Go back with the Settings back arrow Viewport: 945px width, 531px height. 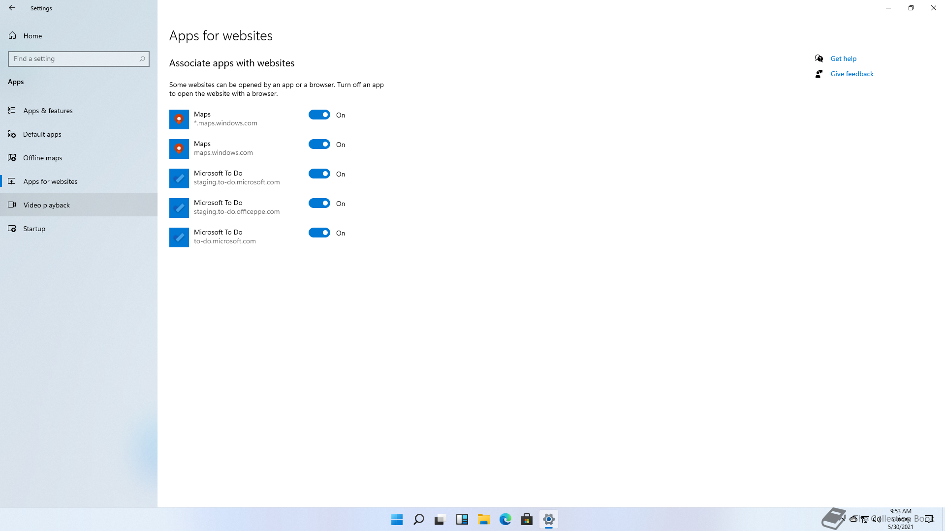coord(12,8)
